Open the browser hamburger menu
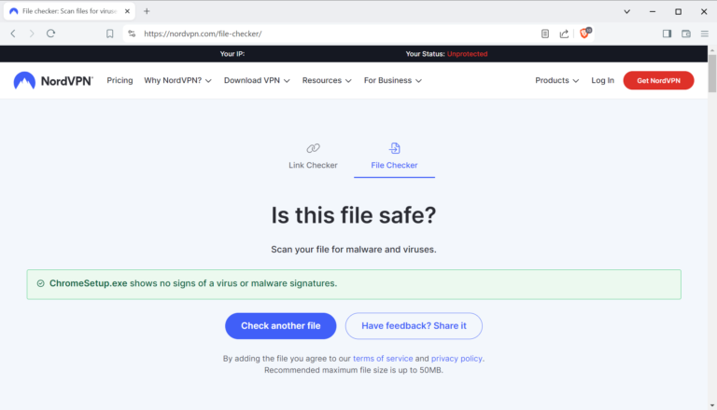Image resolution: width=717 pixels, height=410 pixels. (705, 34)
